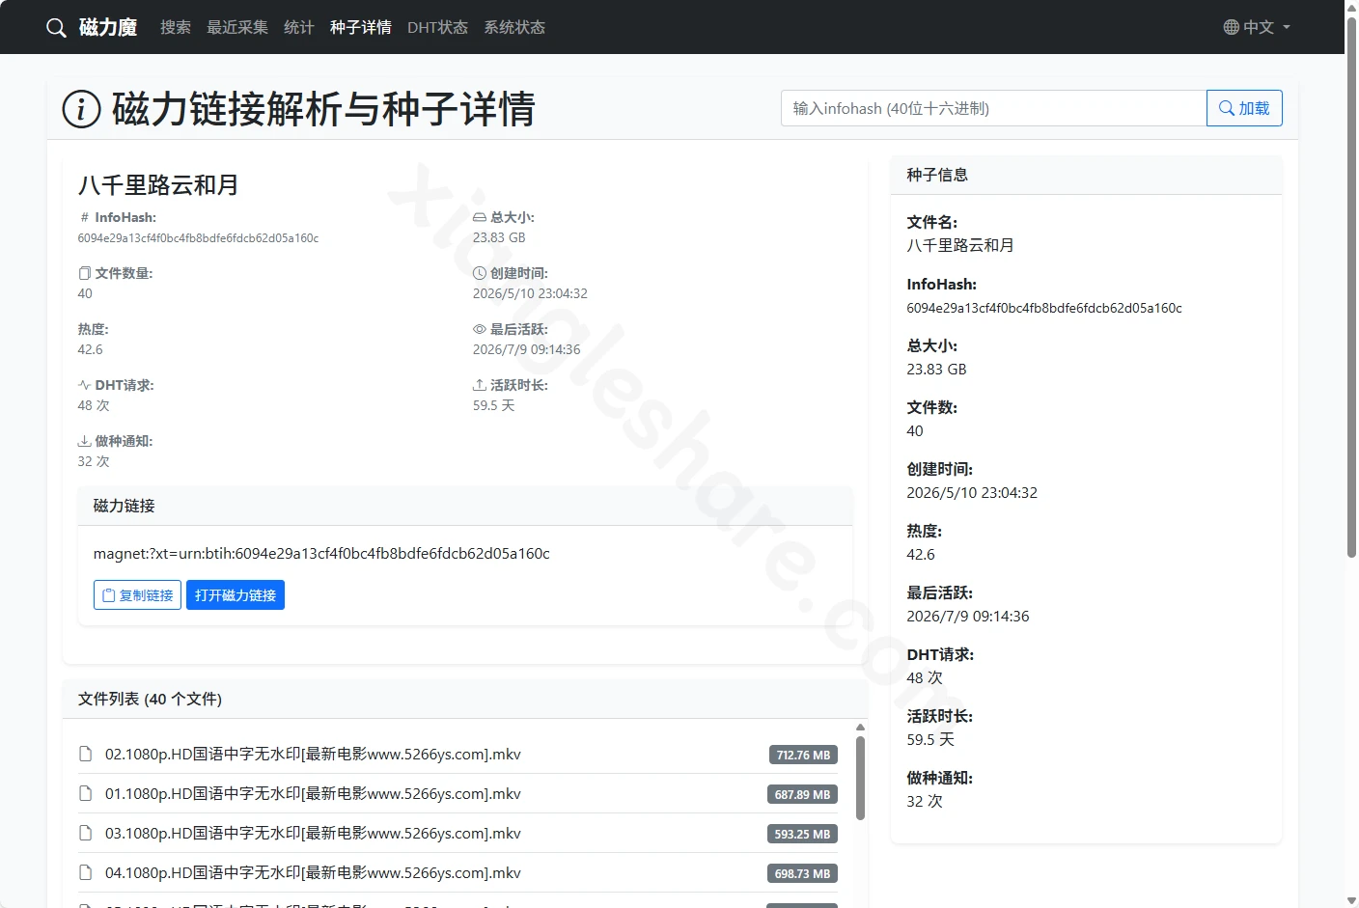The height and width of the screenshot is (908, 1359).
Task: Click the 八千里路云和月 title heading
Action: tap(158, 184)
